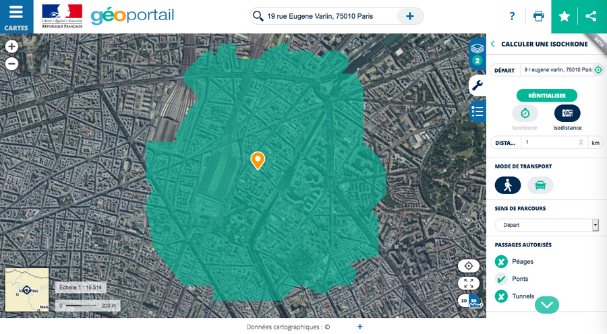Switch the map to fullscreen

469,283
